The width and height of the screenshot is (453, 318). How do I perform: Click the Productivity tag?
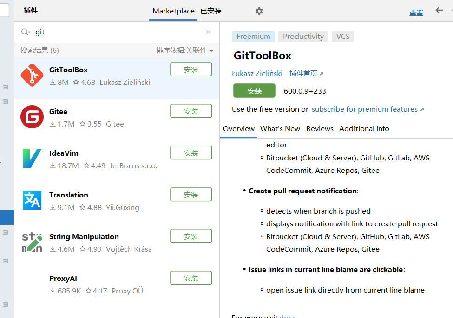tap(303, 36)
